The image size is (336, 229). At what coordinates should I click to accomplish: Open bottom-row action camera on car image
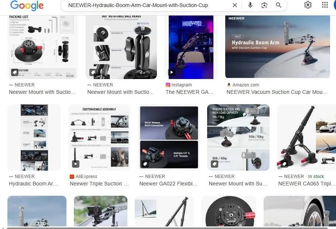100,211
